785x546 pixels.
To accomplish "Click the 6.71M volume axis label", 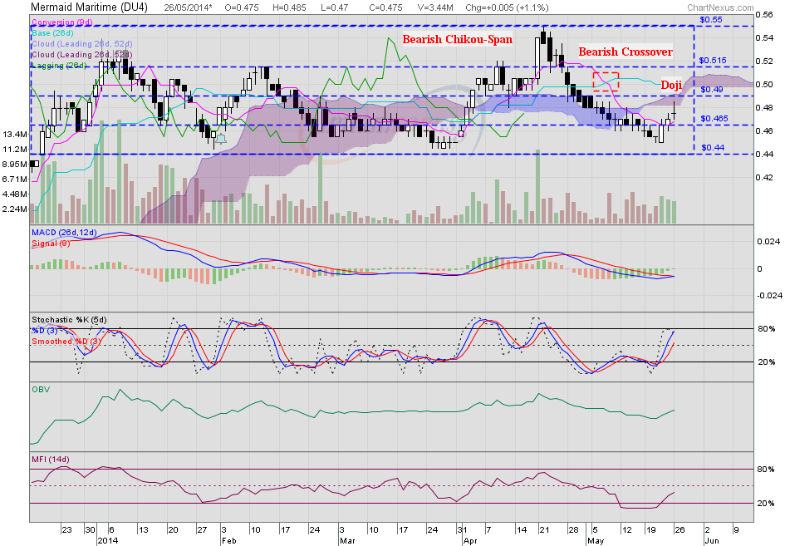I will [14, 179].
